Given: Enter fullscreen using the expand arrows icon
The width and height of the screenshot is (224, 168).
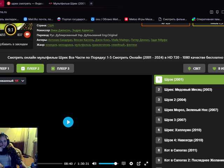Looking at the screenshot, I should (146, 163).
